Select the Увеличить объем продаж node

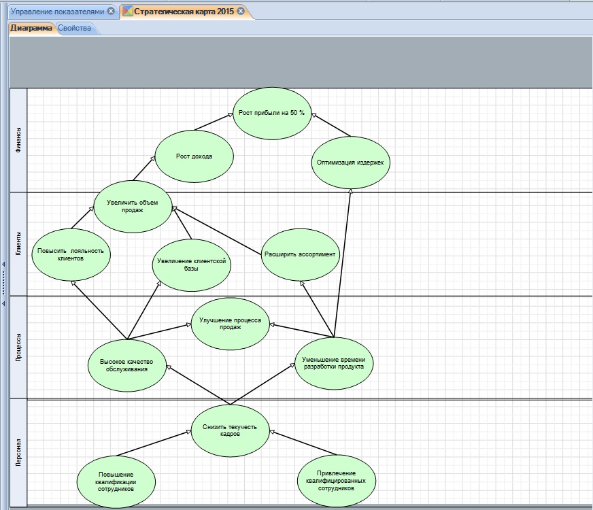click(133, 206)
